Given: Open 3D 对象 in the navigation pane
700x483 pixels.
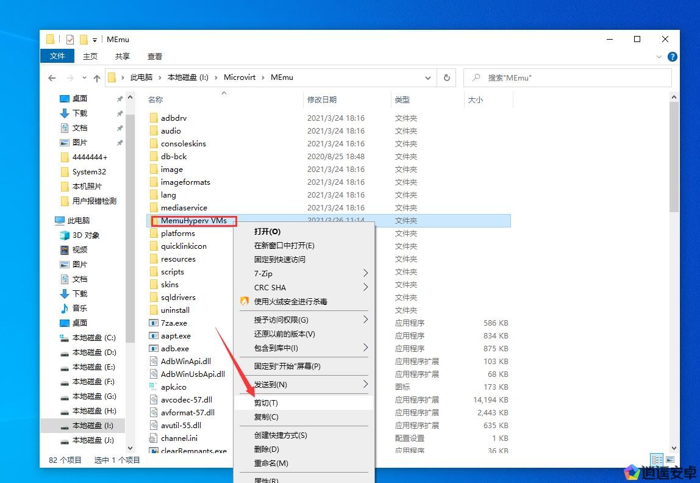Looking at the screenshot, I should click(x=85, y=235).
